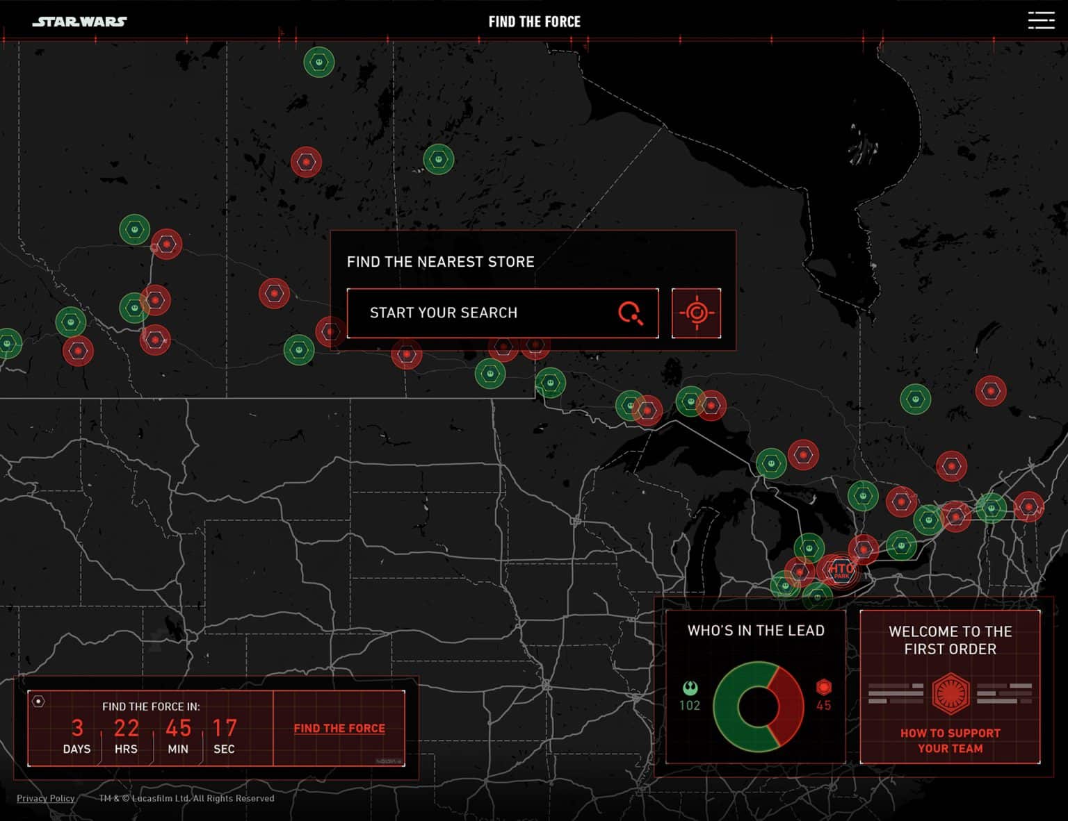1068x821 pixels.
Task: Click the "Who's in the Lead" heading
Action: [756, 631]
